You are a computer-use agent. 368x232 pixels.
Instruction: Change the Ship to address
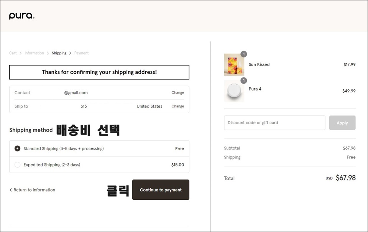(x=177, y=106)
